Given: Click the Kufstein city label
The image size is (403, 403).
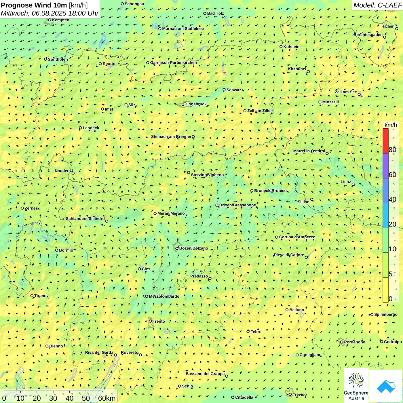Looking at the screenshot, I should click(x=291, y=47).
